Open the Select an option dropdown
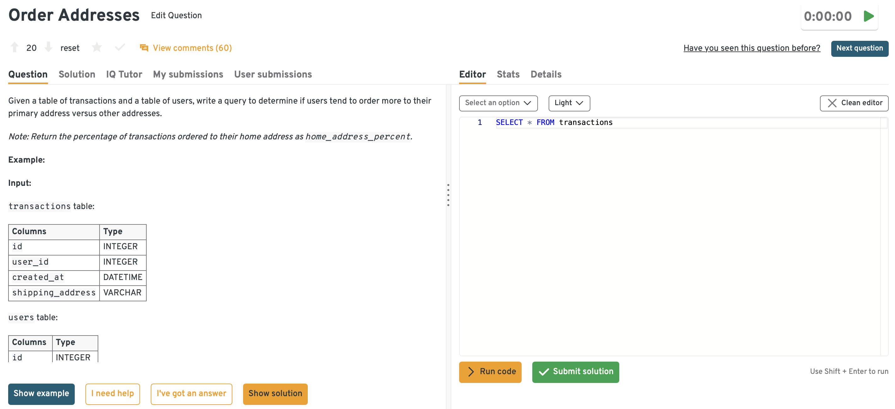895x409 pixels. click(x=498, y=103)
